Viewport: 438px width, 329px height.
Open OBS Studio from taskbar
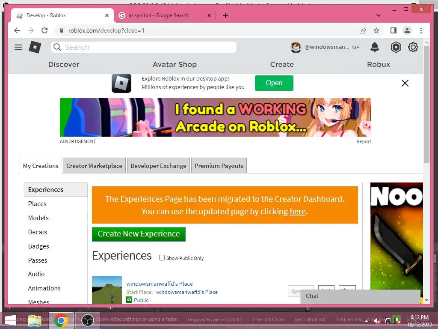[x=87, y=320]
